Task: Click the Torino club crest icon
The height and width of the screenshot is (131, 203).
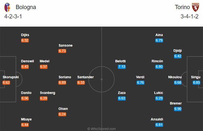Action: click(x=196, y=7)
